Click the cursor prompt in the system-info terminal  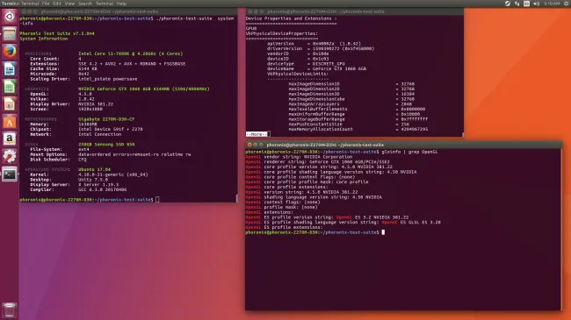[x=157, y=200]
